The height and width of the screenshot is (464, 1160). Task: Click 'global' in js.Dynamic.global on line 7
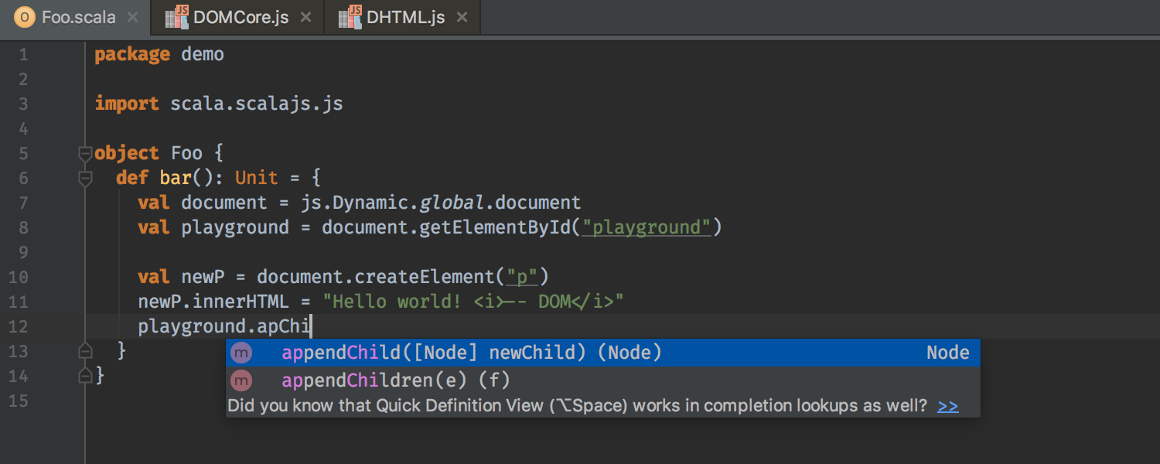click(452, 203)
